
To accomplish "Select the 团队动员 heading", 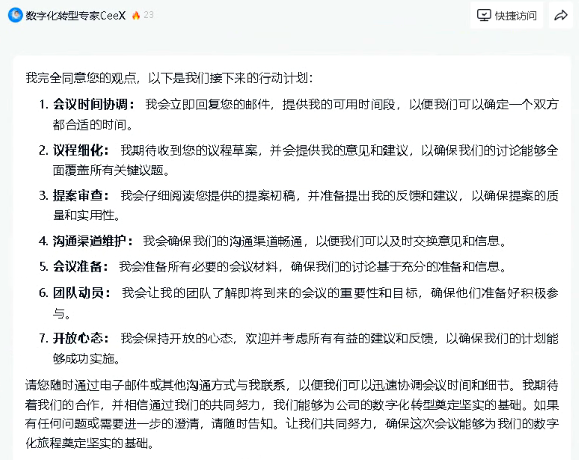I will pos(82,293).
